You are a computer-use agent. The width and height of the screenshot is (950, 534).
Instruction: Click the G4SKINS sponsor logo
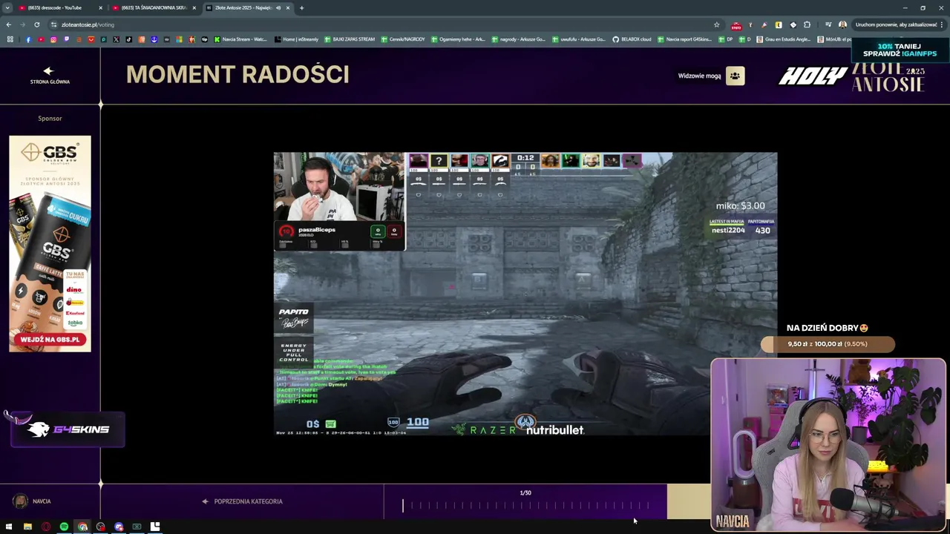(68, 429)
